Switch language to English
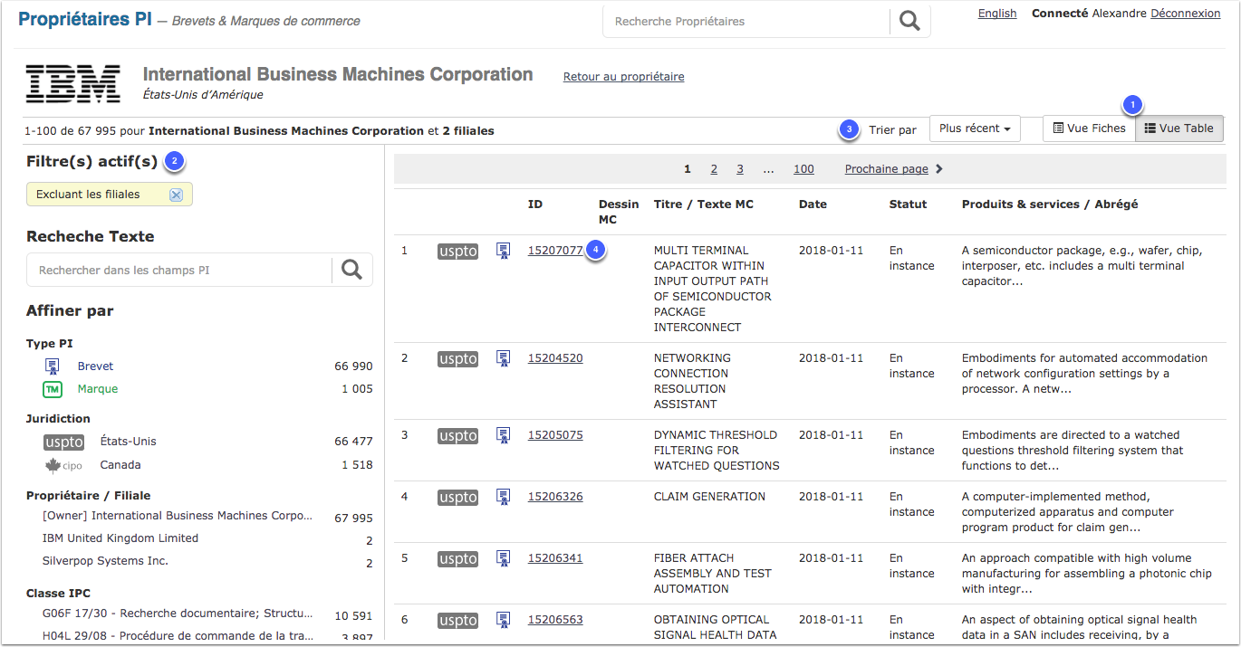The width and height of the screenshot is (1241, 647). [x=997, y=14]
